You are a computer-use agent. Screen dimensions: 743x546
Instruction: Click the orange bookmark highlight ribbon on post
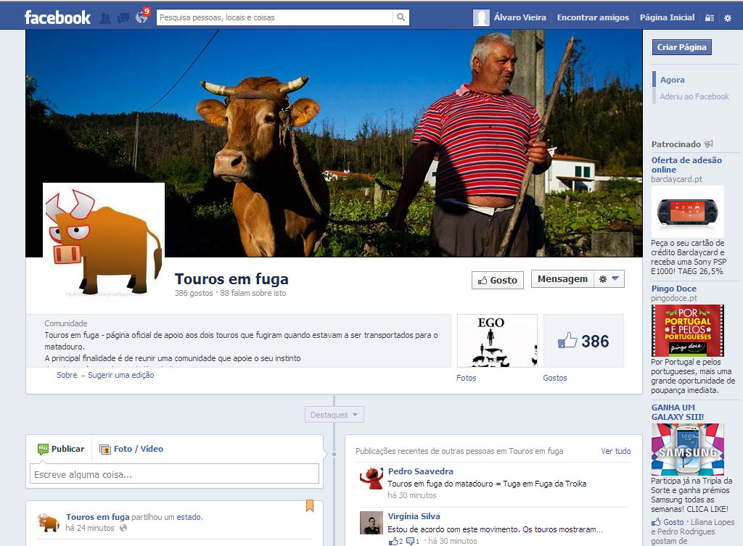click(x=310, y=505)
